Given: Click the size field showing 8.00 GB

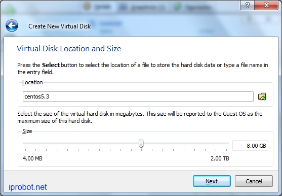Looking at the screenshot, I should [x=250, y=146].
